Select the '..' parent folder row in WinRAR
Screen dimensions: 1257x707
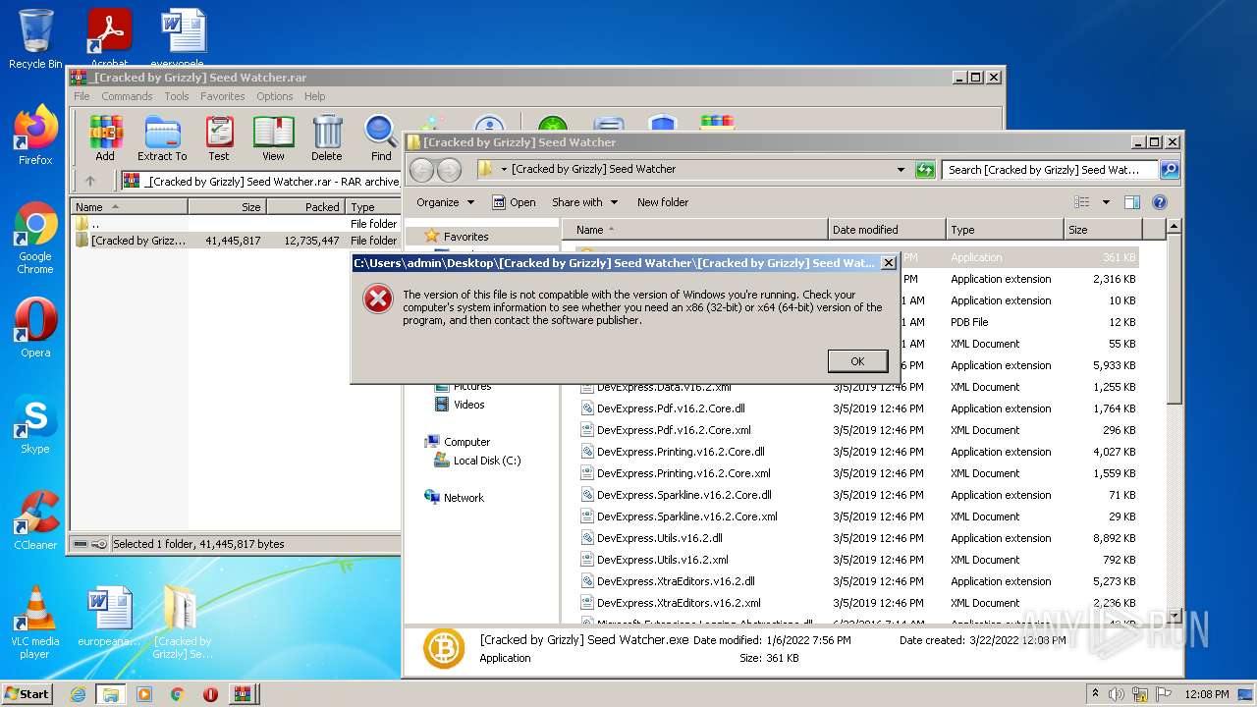tap(236, 224)
